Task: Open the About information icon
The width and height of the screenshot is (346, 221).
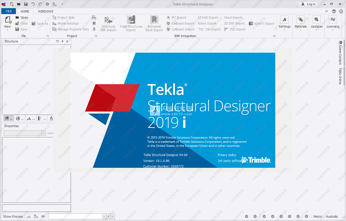Action: coord(341,11)
